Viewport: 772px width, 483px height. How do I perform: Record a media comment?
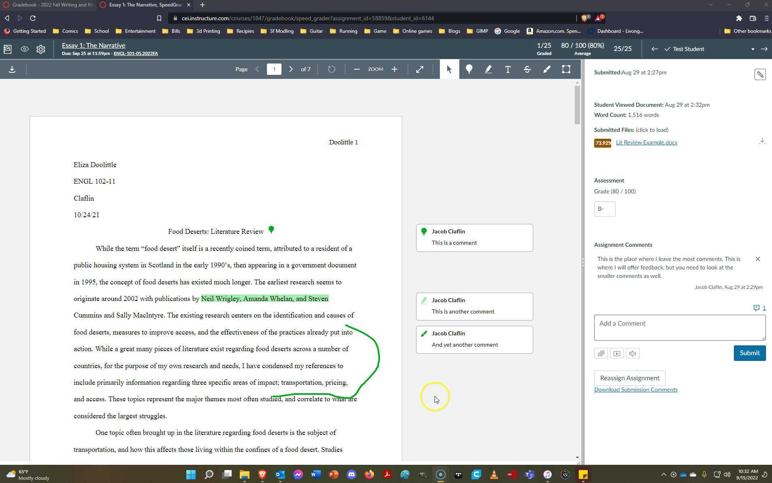tap(616, 353)
